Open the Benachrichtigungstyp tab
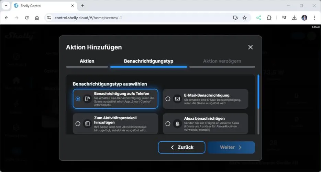Screen dimensions: 321x172 pyautogui.click(x=148, y=61)
